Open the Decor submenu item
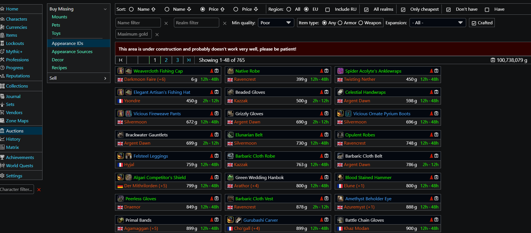Image resolution: width=531 pixels, height=233 pixels. tap(58, 60)
